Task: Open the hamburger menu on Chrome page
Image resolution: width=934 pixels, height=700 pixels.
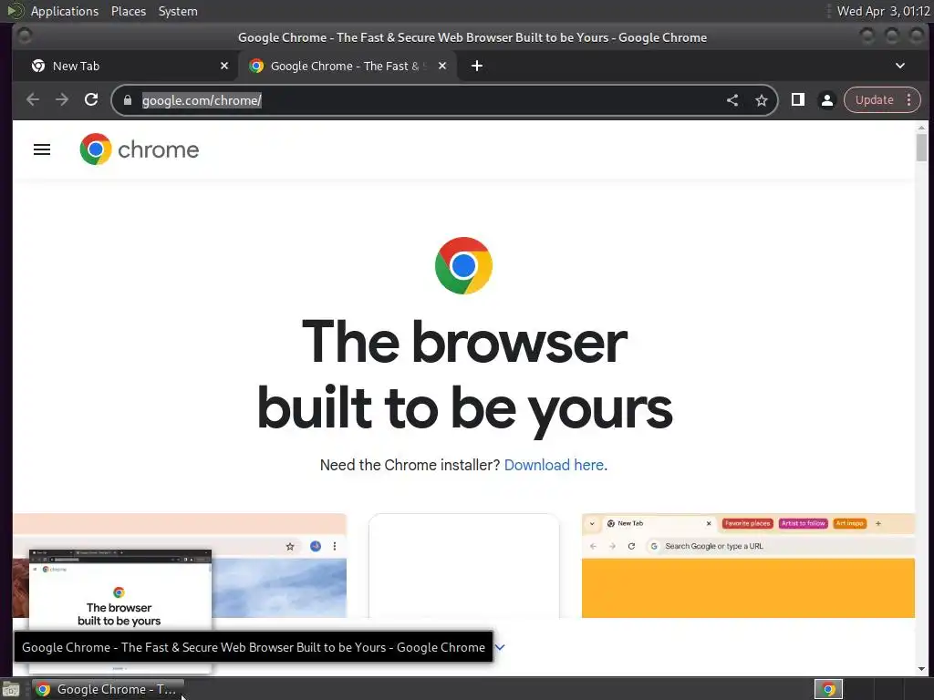Action: coord(42,149)
